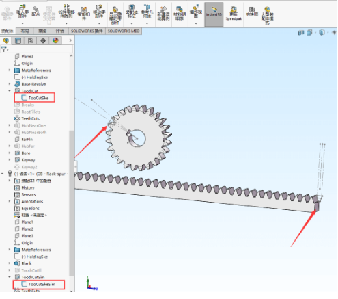The width and height of the screenshot is (338, 299).
Task: Select the 配合 mate tool
Action: click(x=36, y=12)
